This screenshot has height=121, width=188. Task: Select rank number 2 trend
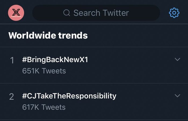[x=12, y=97]
